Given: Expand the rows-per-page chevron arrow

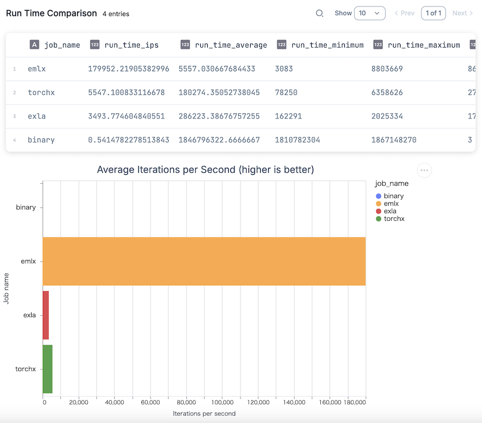Looking at the screenshot, I should 377,13.
